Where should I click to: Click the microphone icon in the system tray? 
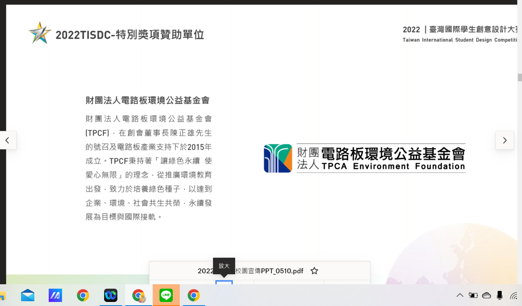tap(500, 295)
